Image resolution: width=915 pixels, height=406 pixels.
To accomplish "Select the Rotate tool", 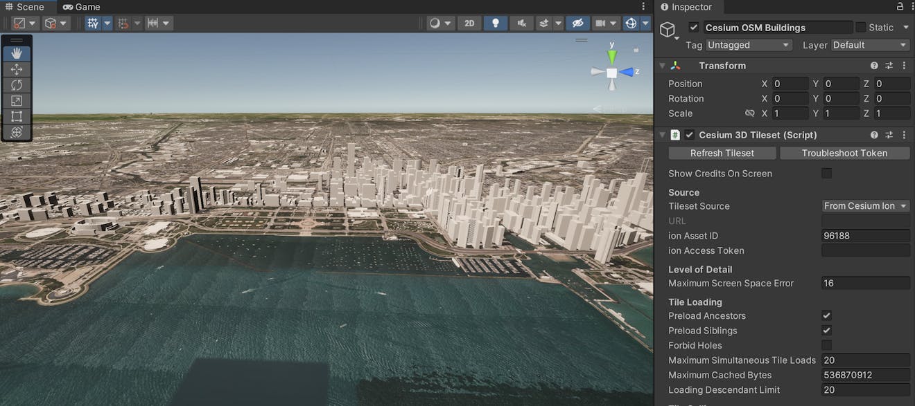I will pos(16,84).
